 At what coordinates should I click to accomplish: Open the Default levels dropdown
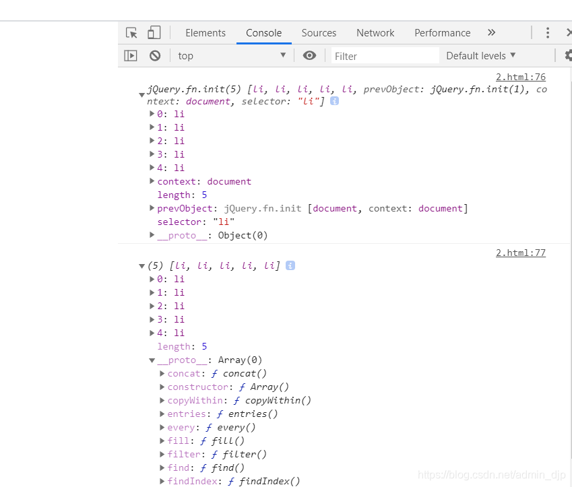click(481, 55)
